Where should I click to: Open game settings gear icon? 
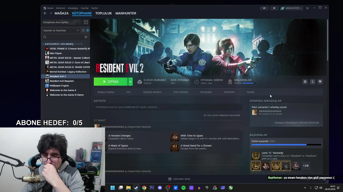click(305, 82)
